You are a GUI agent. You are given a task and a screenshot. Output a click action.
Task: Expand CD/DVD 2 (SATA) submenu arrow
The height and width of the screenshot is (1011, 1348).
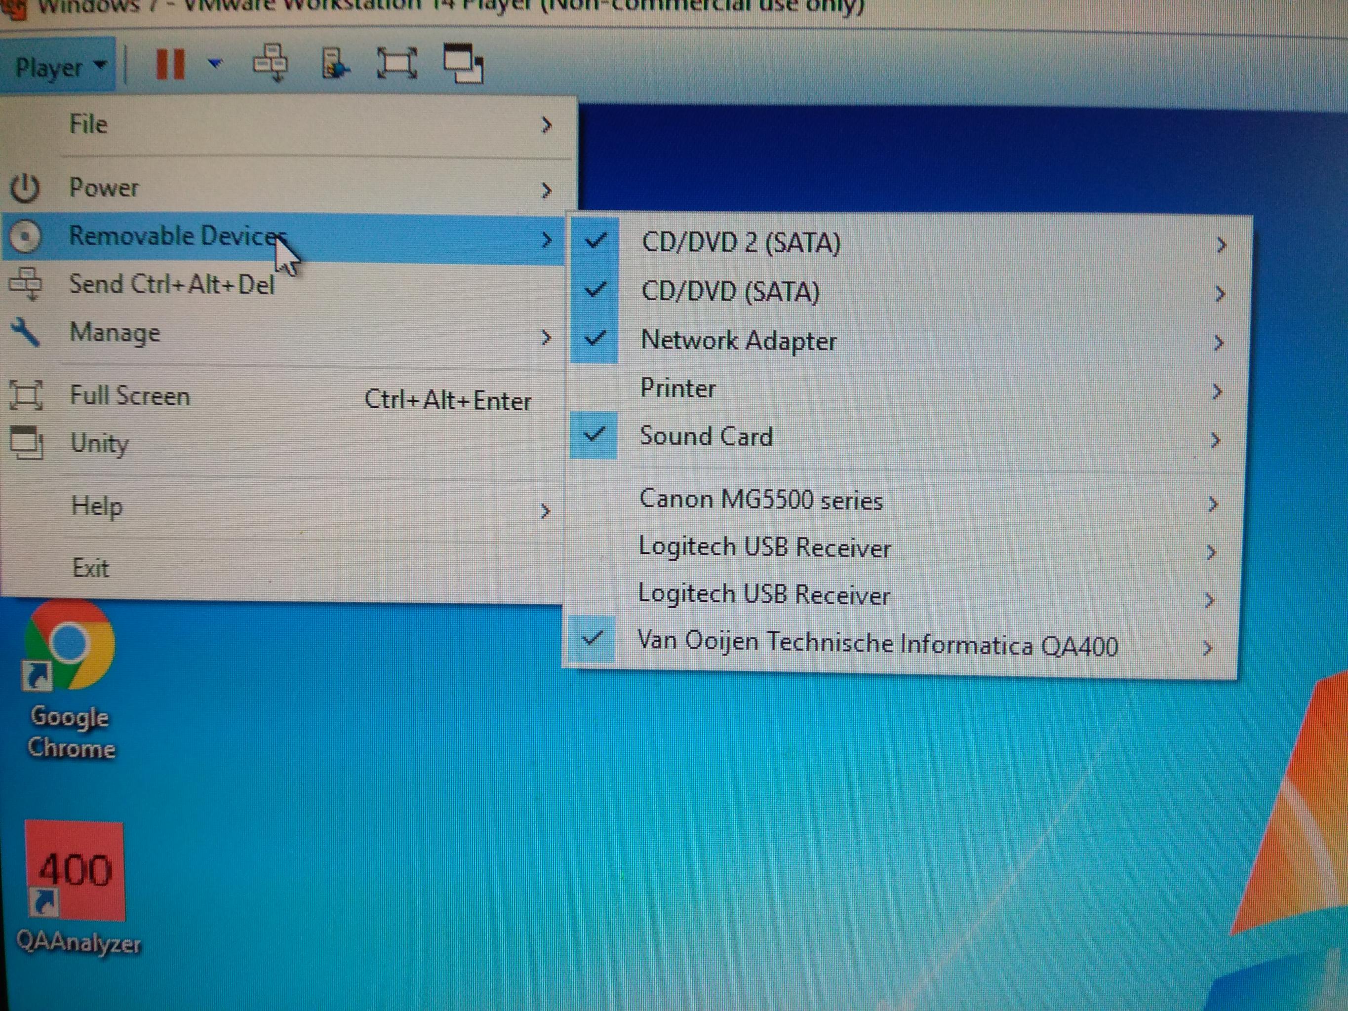(1221, 245)
